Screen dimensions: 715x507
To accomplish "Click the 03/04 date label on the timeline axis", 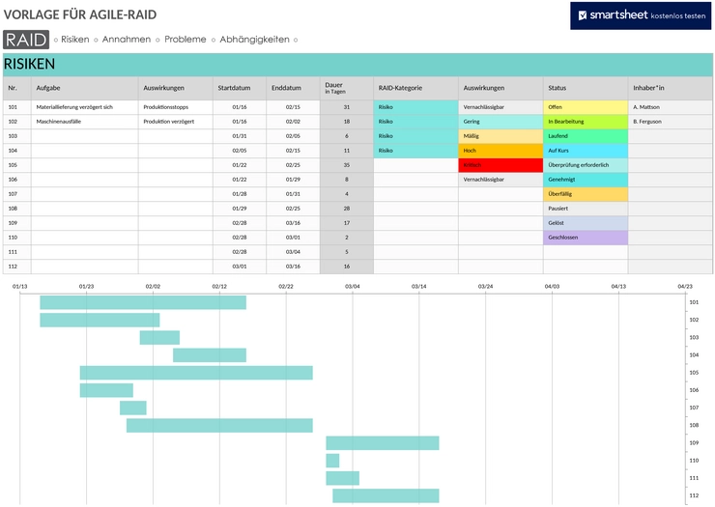I will pos(352,286).
